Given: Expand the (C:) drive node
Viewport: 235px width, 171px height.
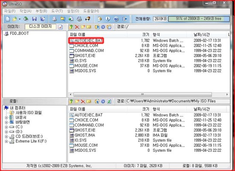Looking at the screenshot, I should tap(6, 127).
